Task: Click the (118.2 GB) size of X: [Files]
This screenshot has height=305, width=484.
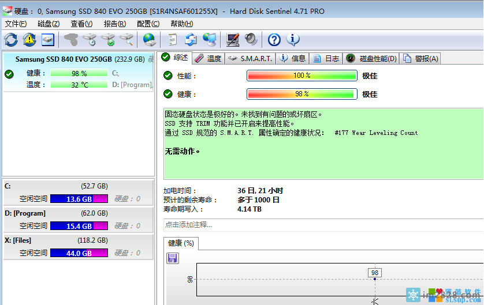Action: [92, 240]
